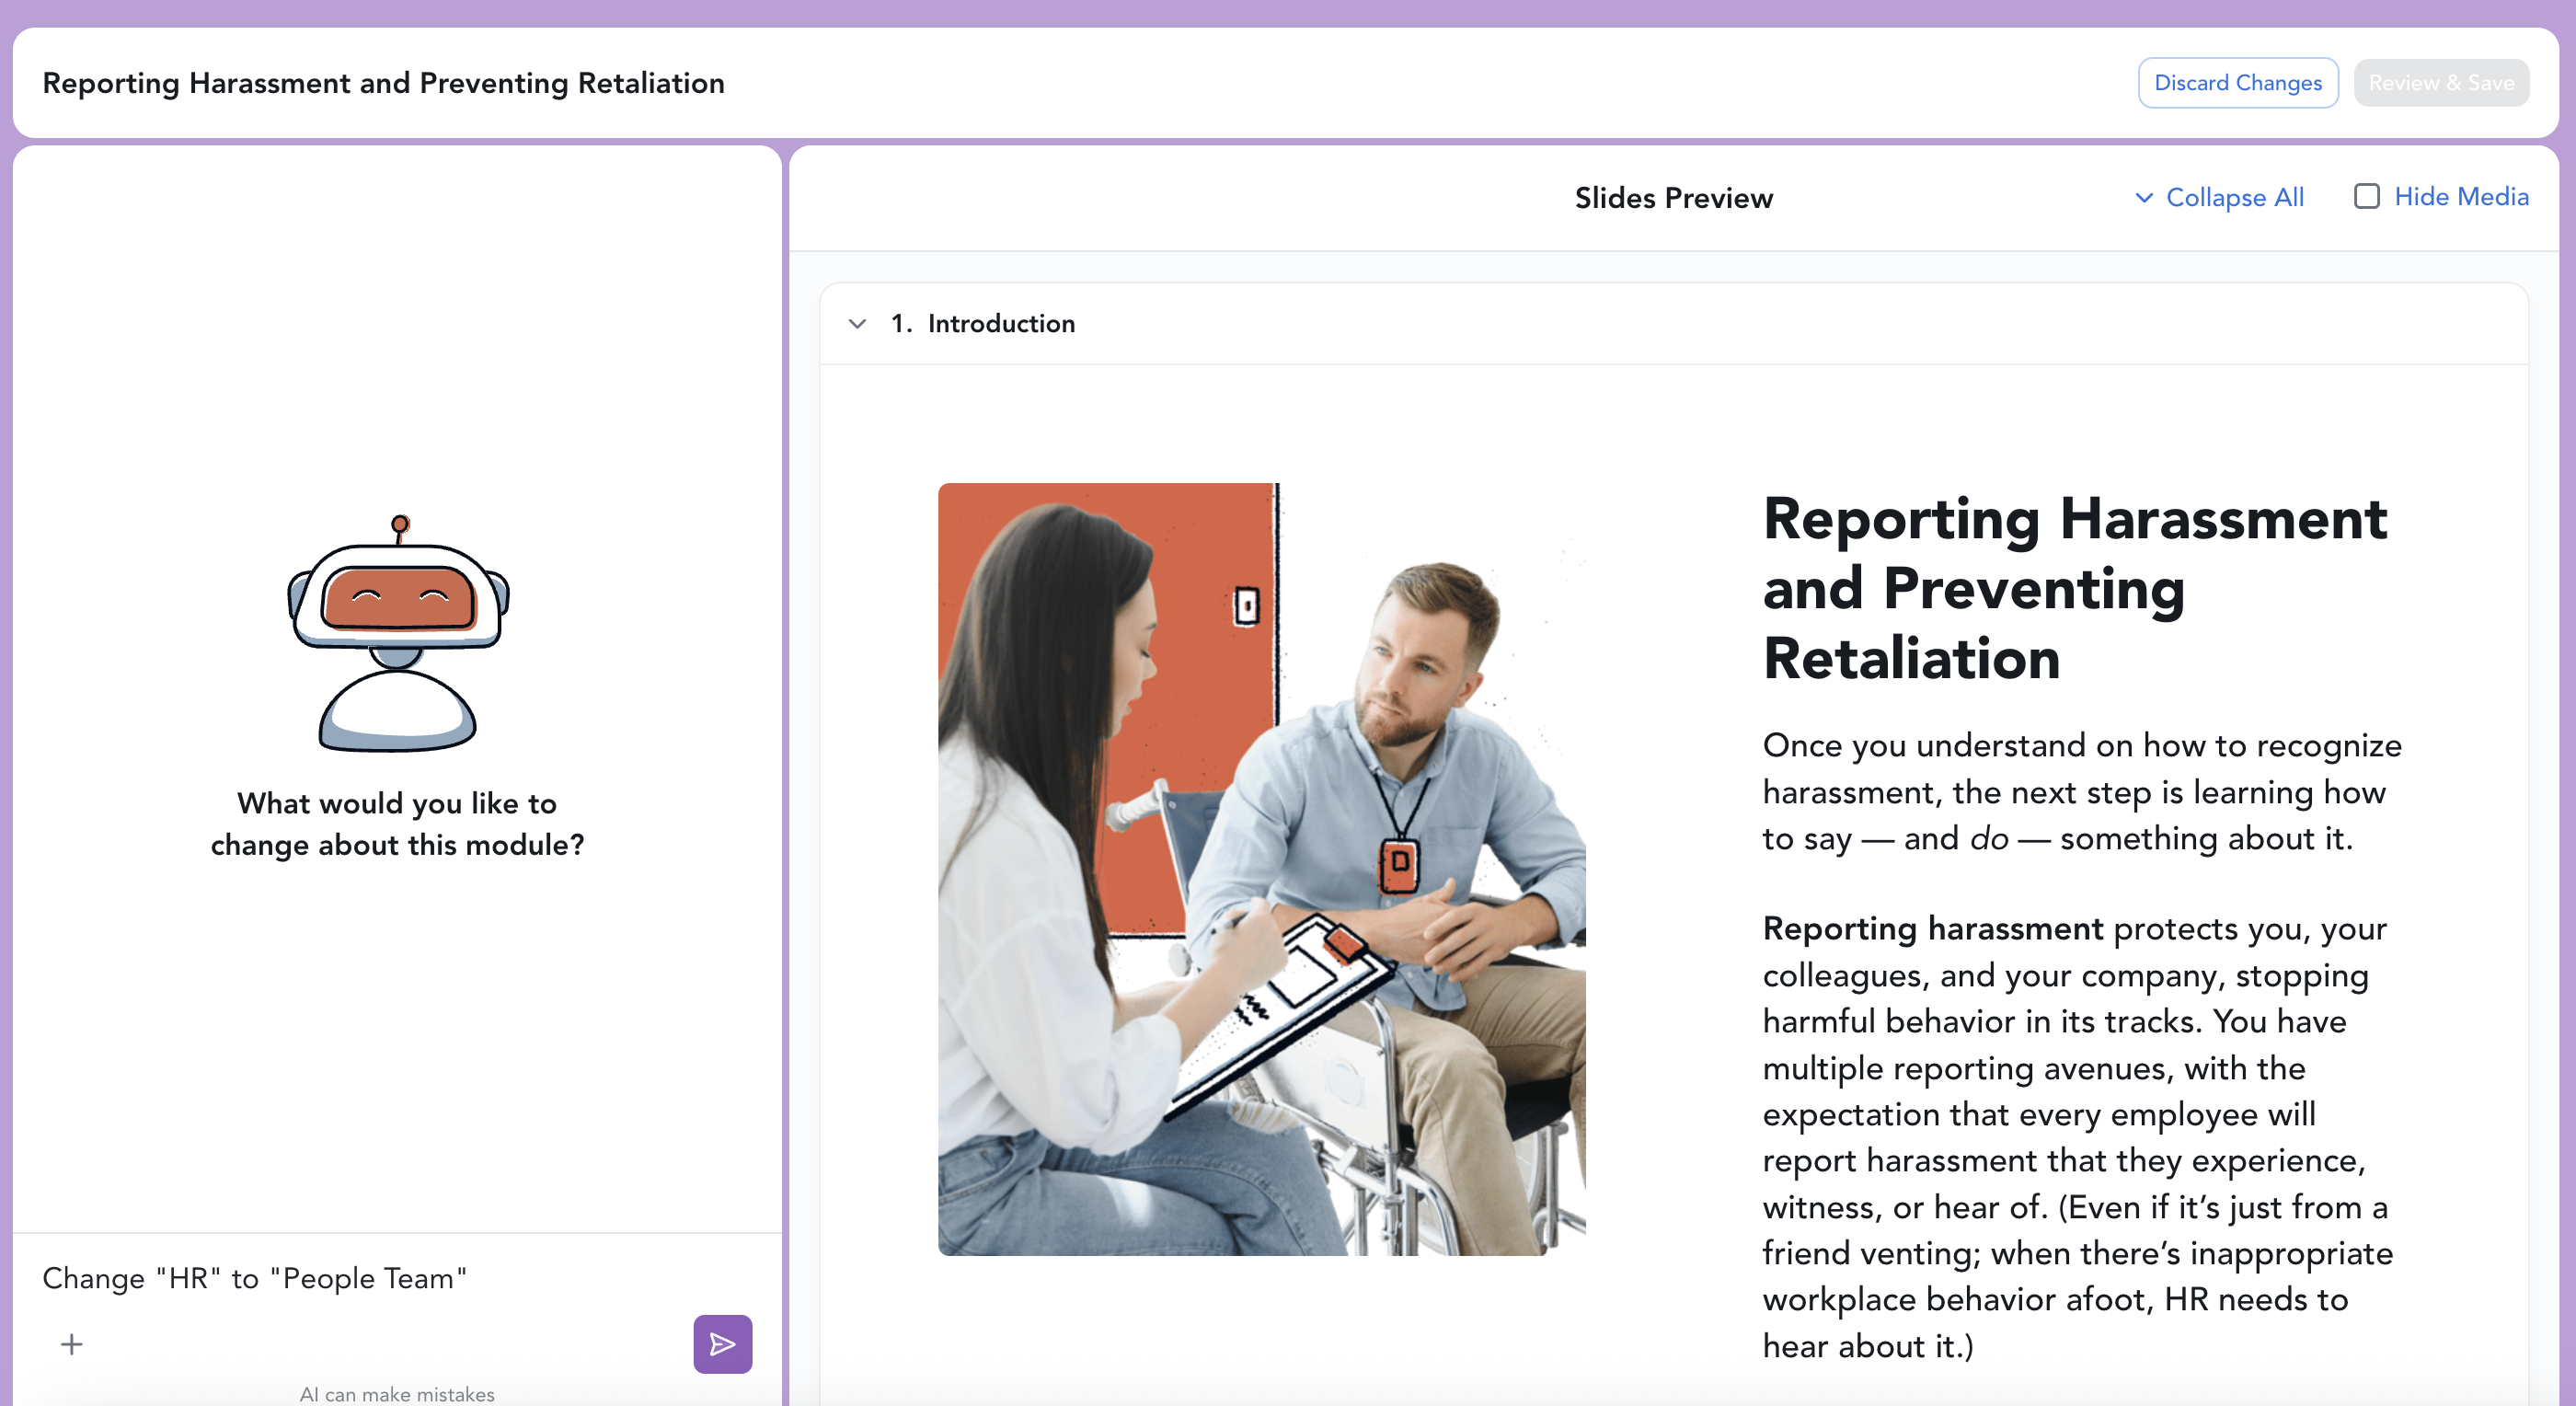Send the chat message with arrow button
This screenshot has width=2576, height=1406.
(x=722, y=1343)
